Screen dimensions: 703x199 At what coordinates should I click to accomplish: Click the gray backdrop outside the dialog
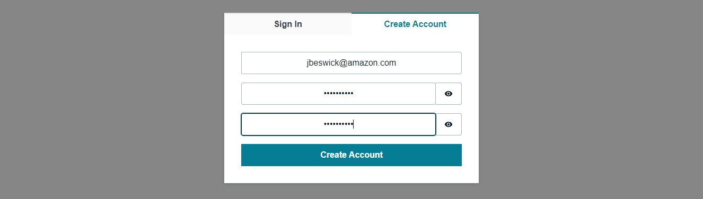[106, 99]
